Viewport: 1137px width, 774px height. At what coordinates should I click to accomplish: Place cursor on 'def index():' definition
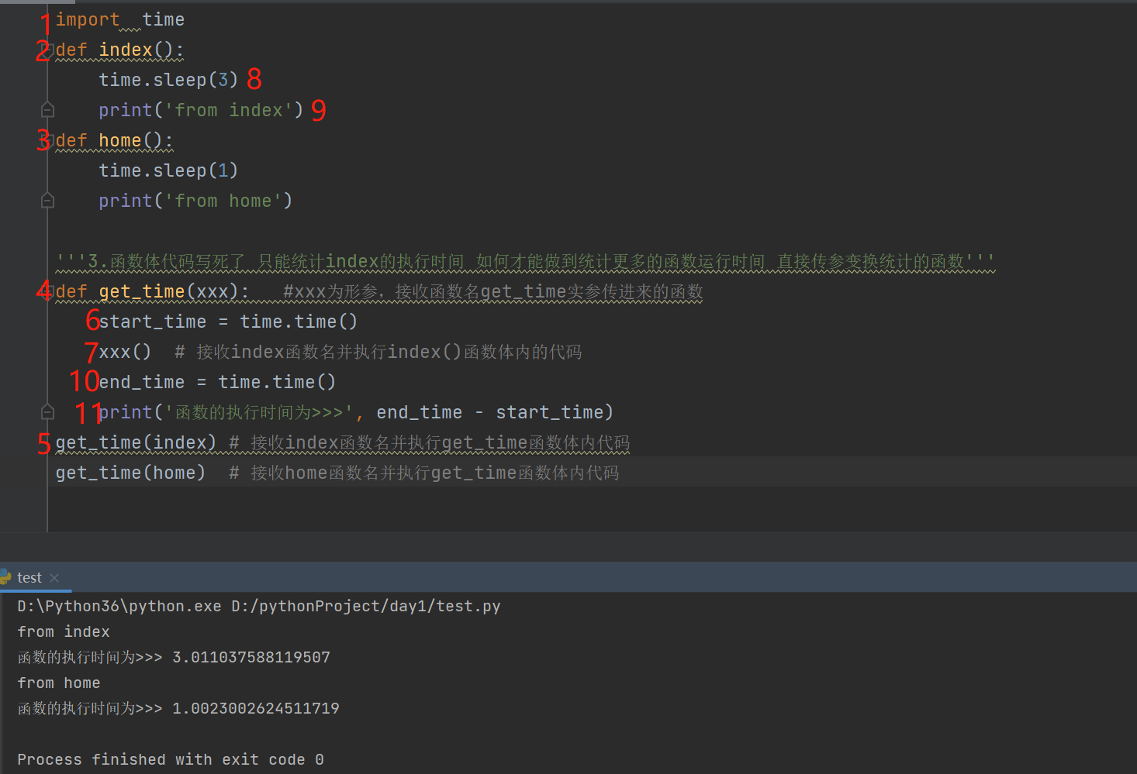(120, 50)
